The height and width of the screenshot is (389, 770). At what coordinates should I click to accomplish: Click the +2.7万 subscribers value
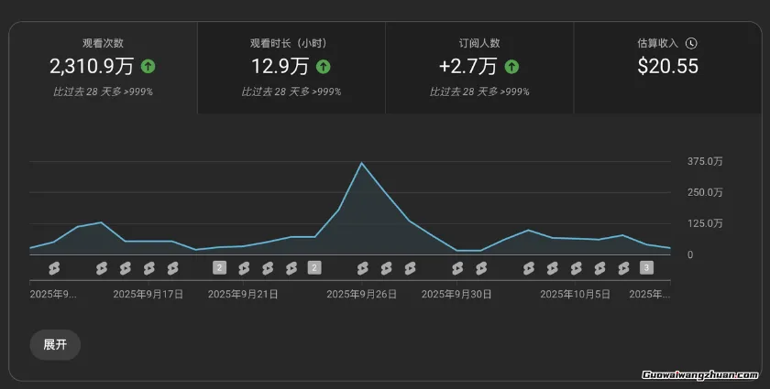click(x=468, y=66)
